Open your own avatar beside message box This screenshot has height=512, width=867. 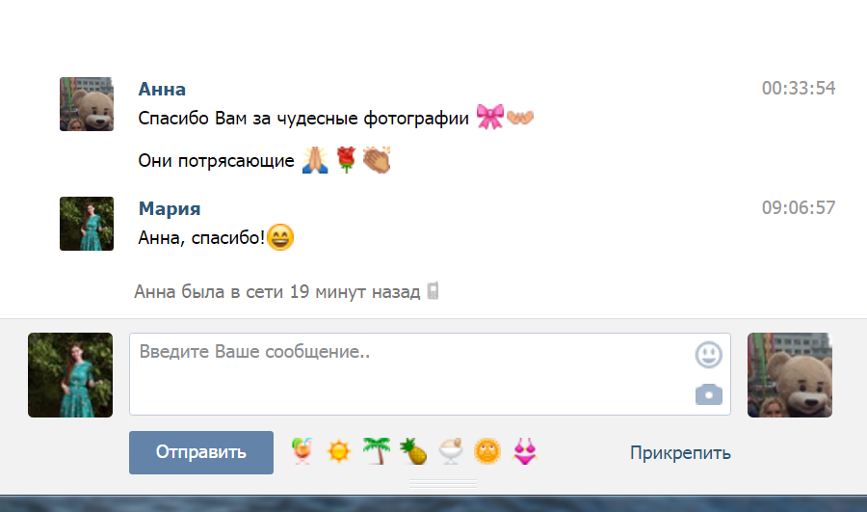coord(70,375)
